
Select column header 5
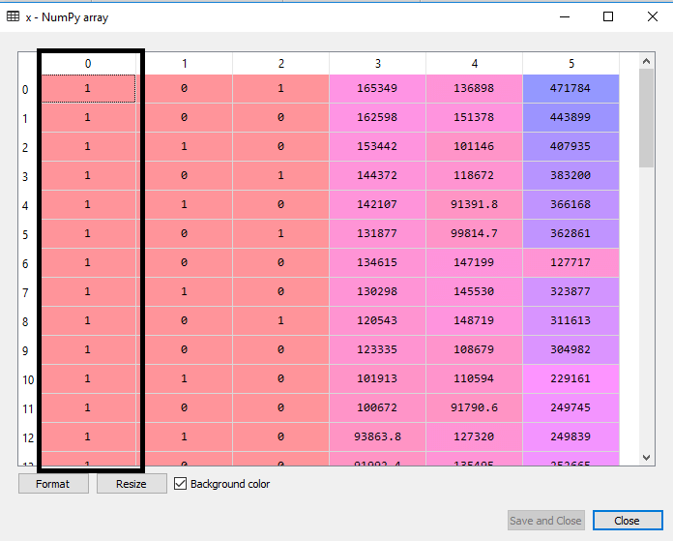click(571, 63)
